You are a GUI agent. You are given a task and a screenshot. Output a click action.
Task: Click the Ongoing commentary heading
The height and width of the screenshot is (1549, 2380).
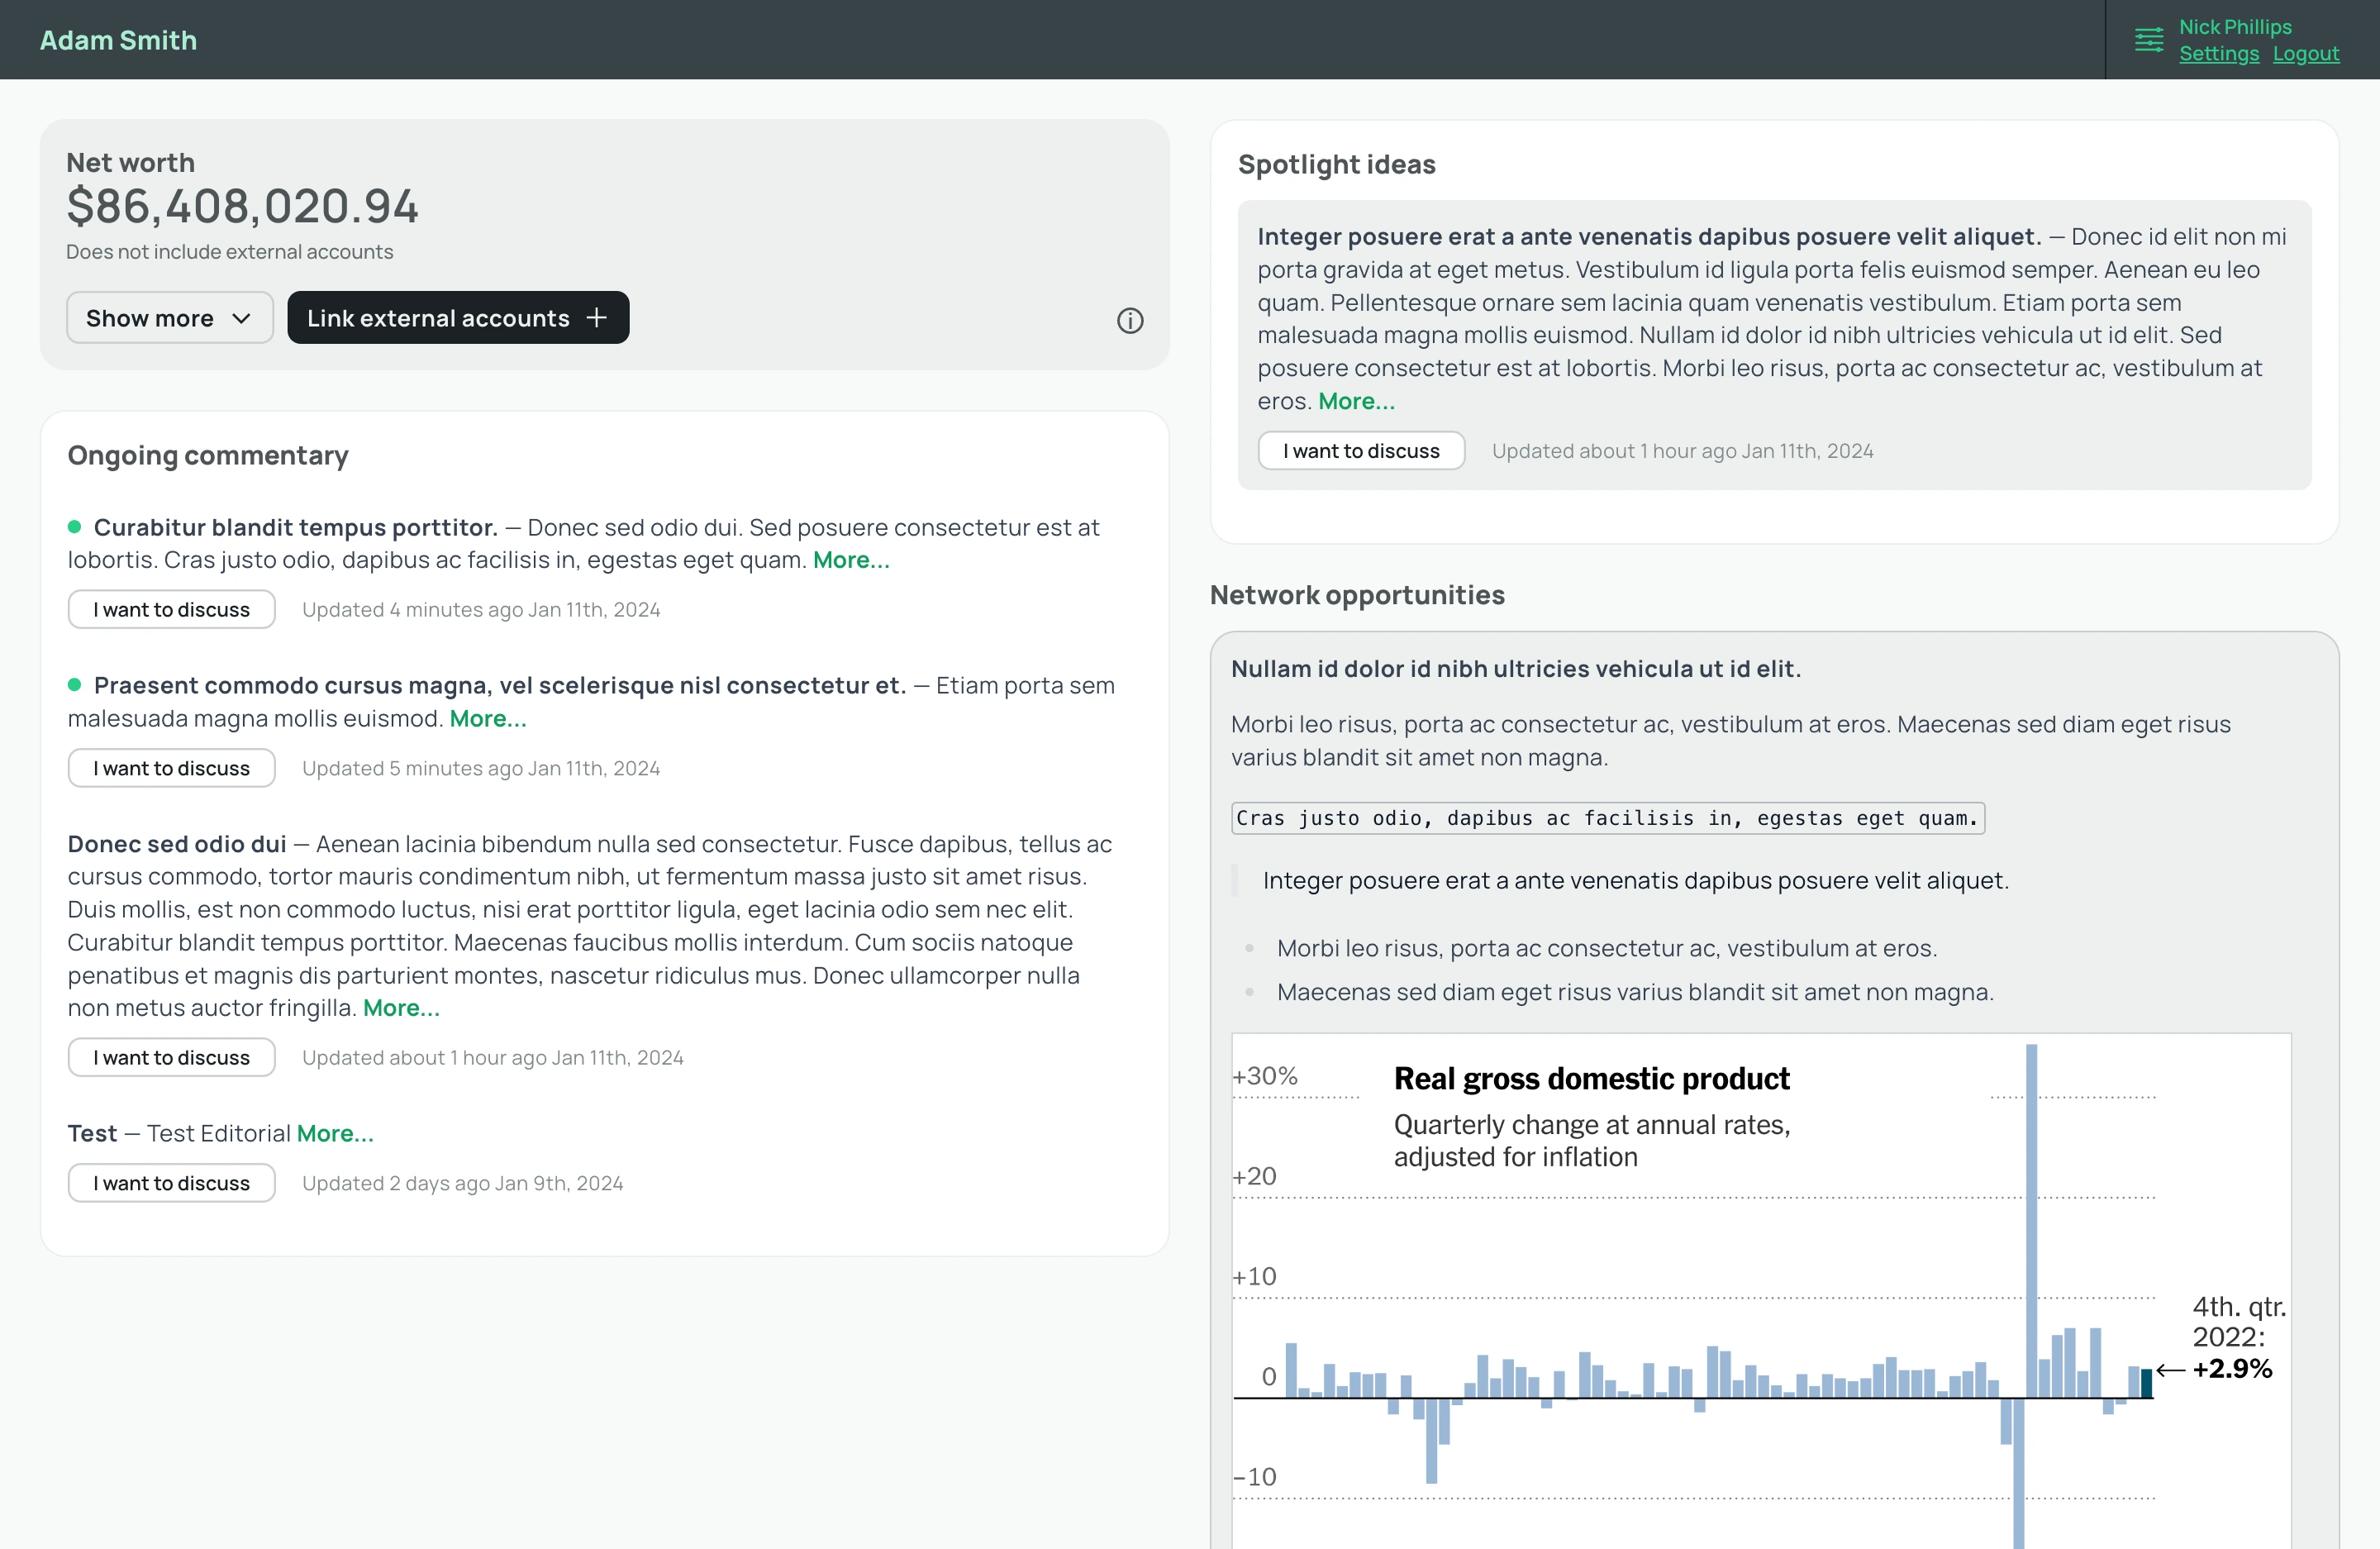[x=208, y=456]
